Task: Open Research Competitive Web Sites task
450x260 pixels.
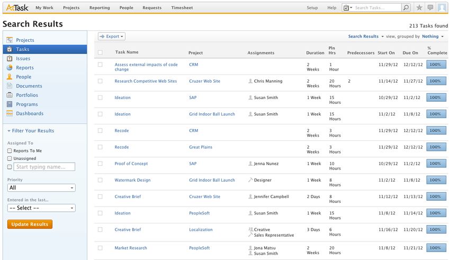Action: click(146, 81)
